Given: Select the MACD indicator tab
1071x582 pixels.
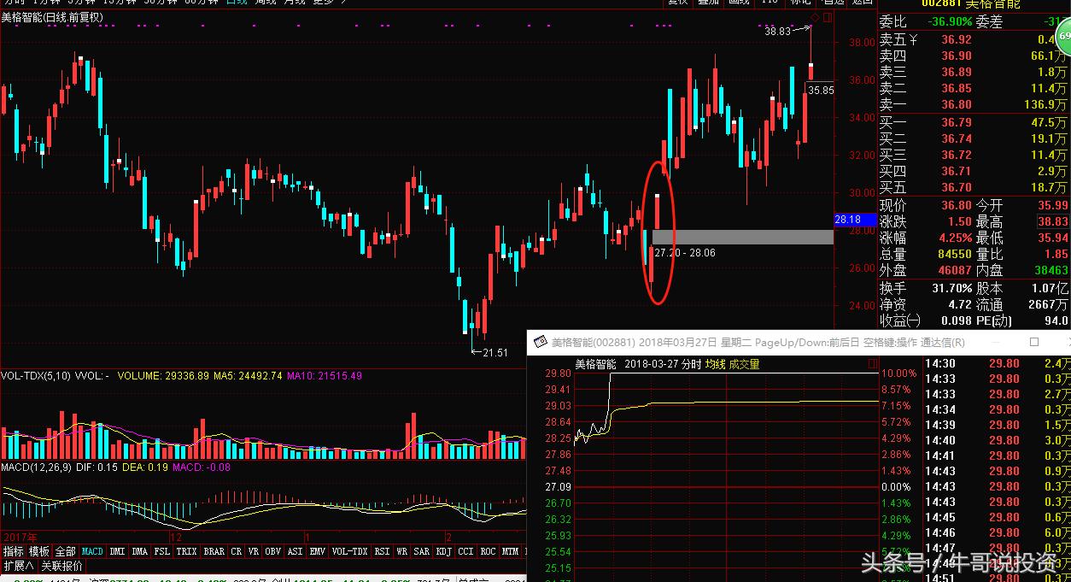Looking at the screenshot, I should [92, 551].
